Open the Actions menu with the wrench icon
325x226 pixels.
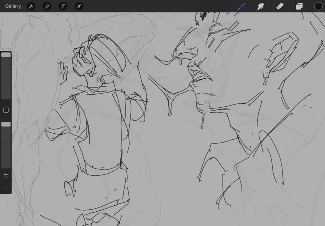[31, 6]
